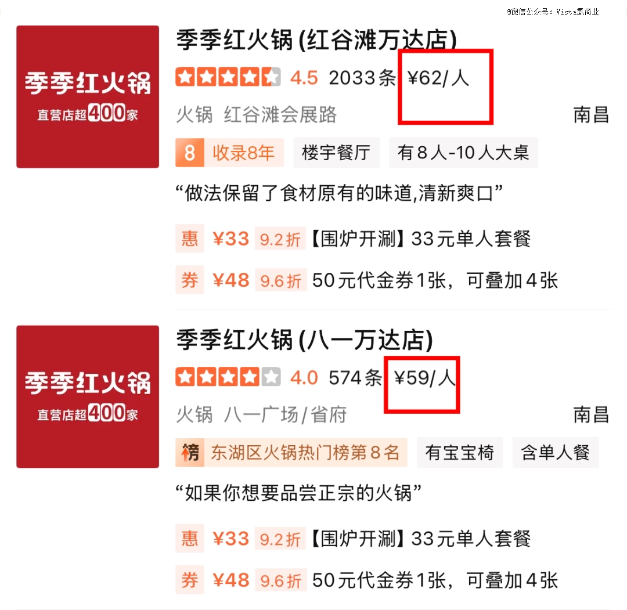
Task: Select the 含单人餐 tag
Action: point(556,453)
